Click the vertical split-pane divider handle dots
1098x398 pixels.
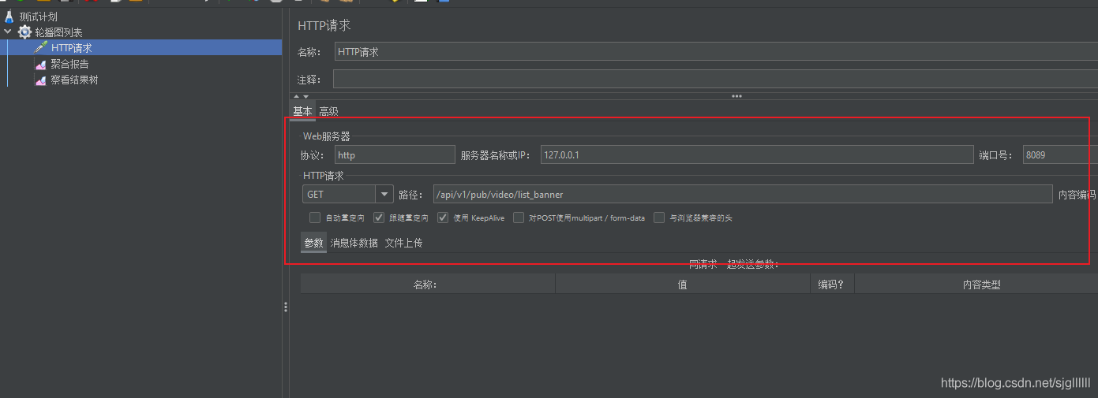coord(285,307)
